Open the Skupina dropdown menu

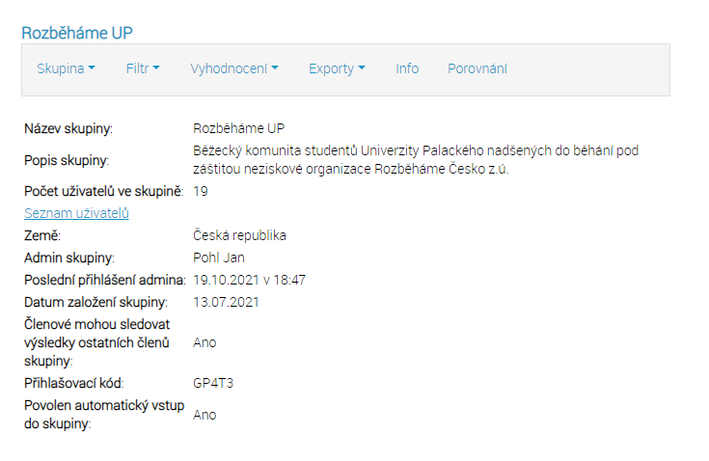(x=66, y=68)
